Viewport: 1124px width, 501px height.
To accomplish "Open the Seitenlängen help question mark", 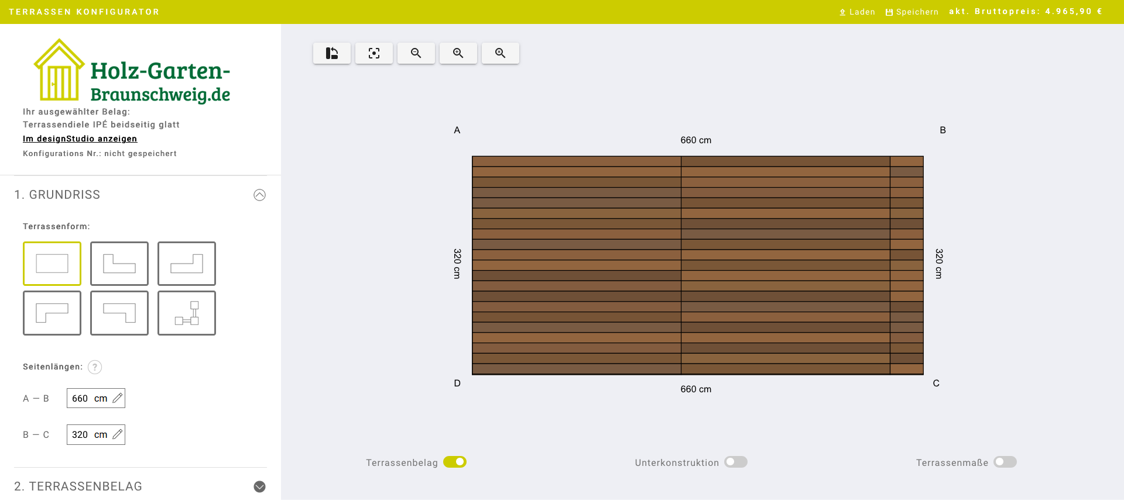I will click(x=95, y=367).
